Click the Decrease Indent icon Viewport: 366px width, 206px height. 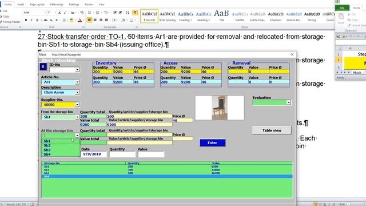[x=115, y=13]
